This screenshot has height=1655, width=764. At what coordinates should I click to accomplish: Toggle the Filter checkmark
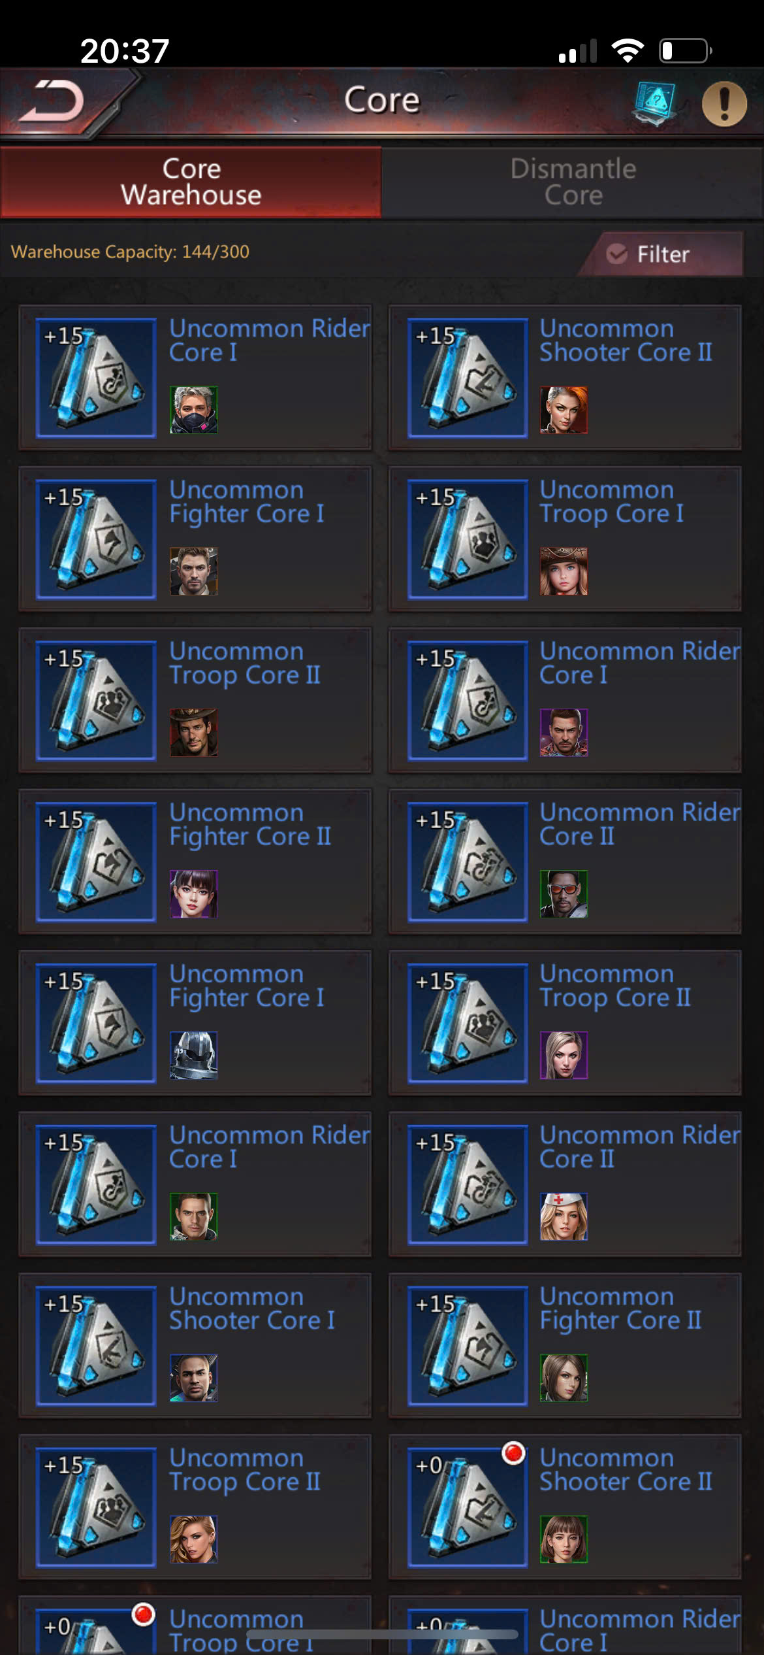tap(616, 254)
